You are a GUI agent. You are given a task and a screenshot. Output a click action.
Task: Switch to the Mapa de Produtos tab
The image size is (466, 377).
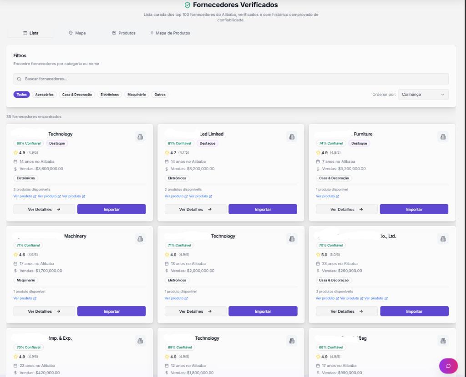pyautogui.click(x=170, y=33)
